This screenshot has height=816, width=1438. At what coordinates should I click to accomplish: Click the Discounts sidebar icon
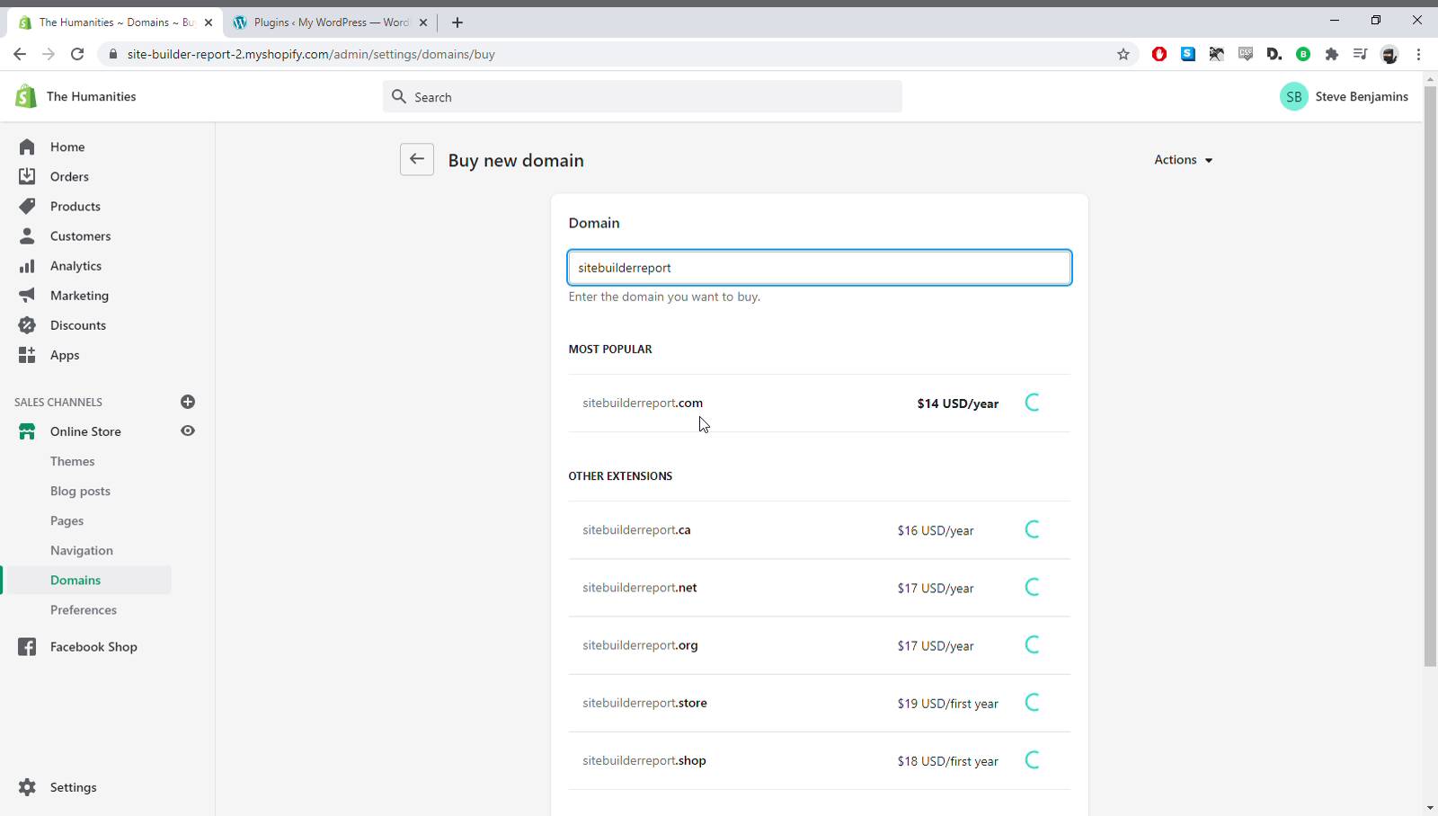(x=27, y=325)
